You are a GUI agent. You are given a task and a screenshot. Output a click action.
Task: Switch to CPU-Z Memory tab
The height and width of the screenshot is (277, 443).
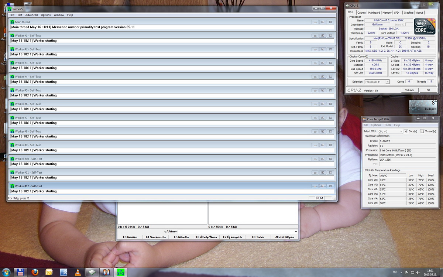click(x=387, y=13)
